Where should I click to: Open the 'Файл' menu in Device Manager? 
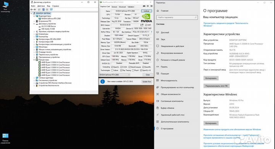click(33, 6)
